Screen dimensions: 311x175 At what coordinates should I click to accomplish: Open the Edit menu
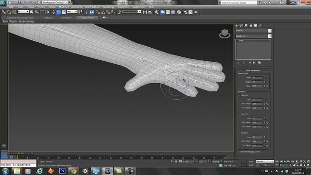click(x=11, y=7)
